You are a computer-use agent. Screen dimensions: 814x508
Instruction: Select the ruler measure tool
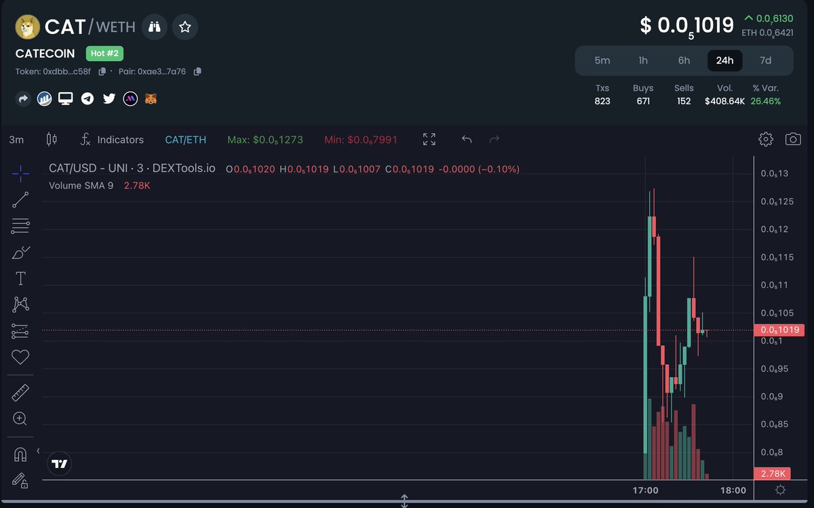[20, 392]
